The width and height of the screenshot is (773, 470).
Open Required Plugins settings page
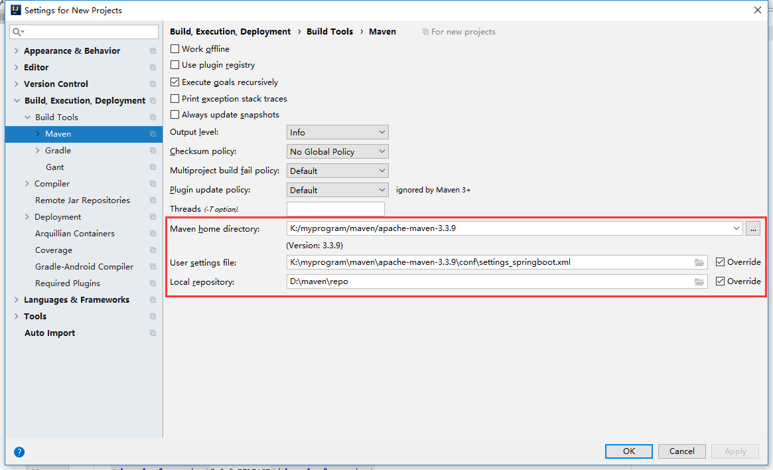click(68, 283)
